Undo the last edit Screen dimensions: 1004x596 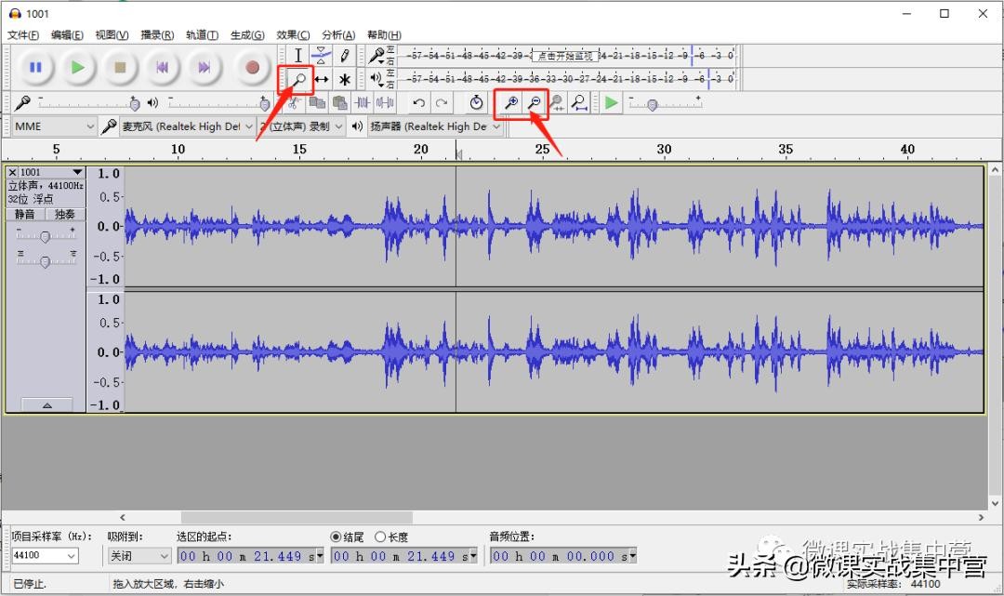tap(419, 103)
